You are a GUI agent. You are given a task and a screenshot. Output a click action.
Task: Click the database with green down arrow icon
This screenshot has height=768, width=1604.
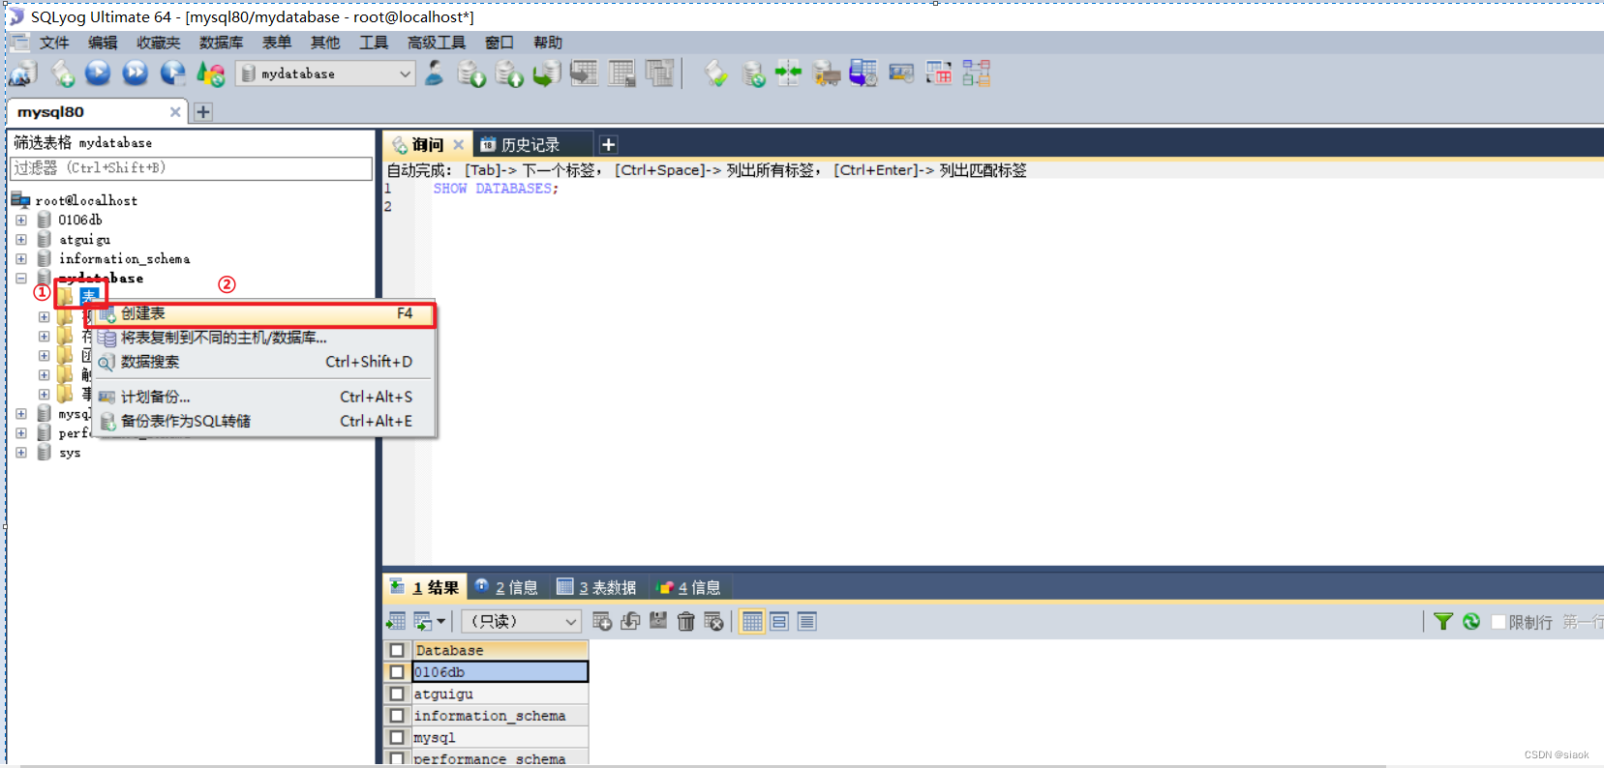(471, 74)
